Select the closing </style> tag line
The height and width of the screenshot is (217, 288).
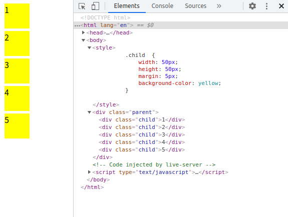click(106, 104)
